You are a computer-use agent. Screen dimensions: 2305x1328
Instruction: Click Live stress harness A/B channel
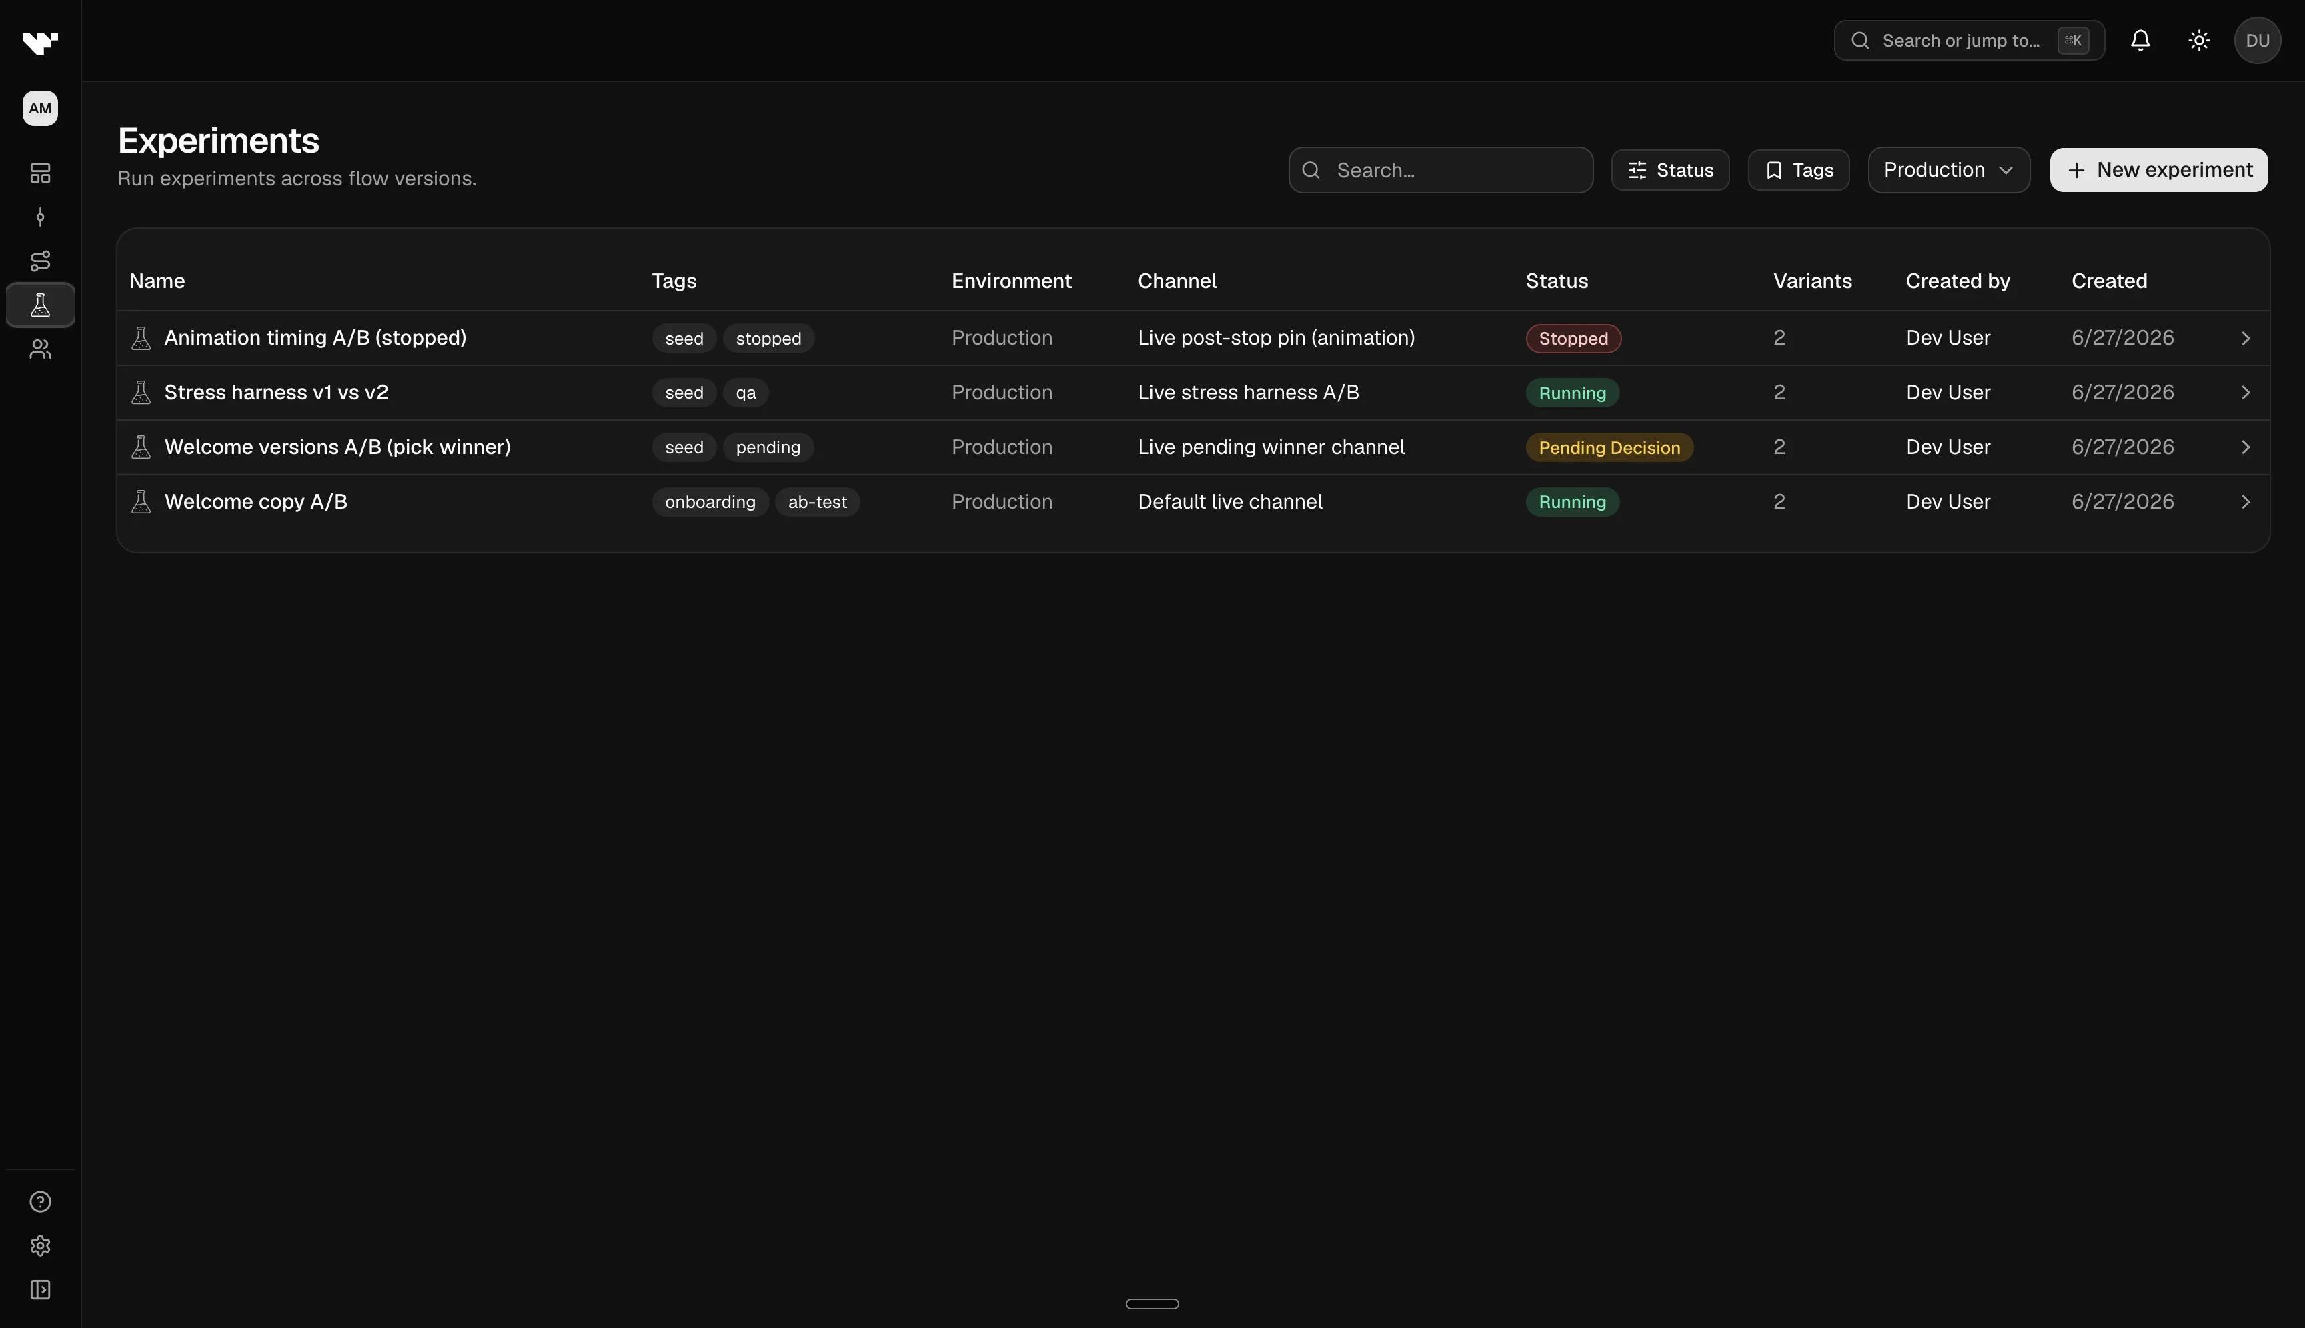(x=1247, y=392)
